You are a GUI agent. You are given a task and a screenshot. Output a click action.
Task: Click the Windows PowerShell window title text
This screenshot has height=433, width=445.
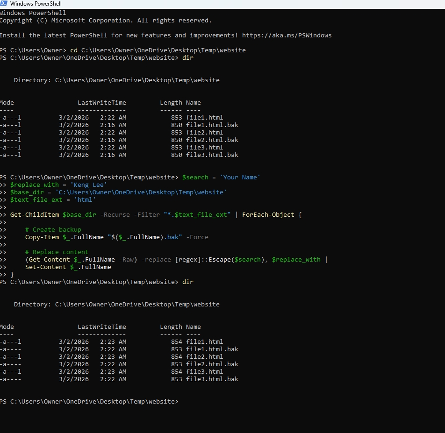tap(36, 4)
